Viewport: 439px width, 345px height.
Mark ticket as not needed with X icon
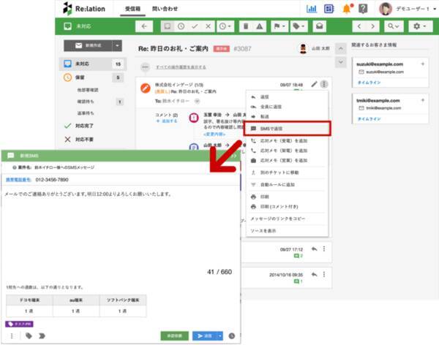[208, 26]
